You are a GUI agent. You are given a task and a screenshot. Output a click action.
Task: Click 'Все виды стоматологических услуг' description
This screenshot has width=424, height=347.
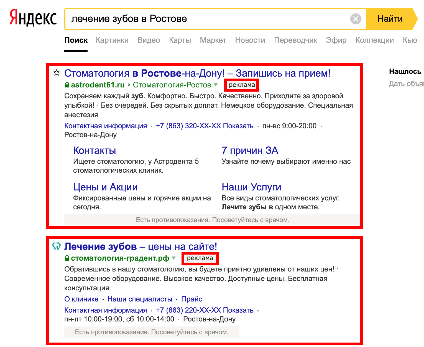tap(280, 202)
